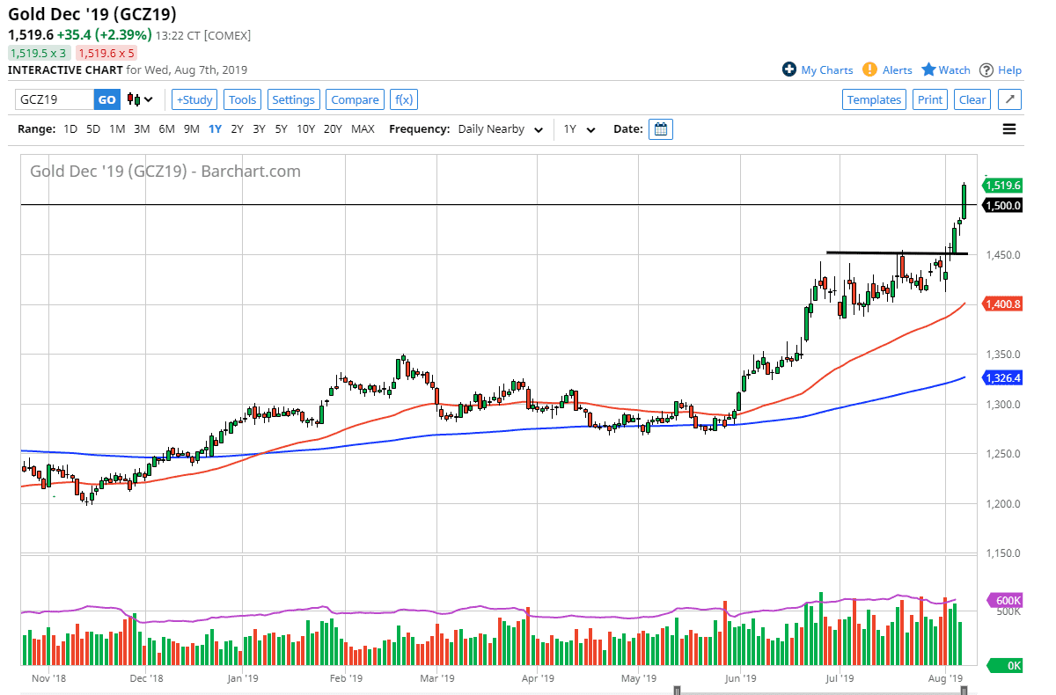
Task: Open the 1Y period dropdown
Action: tap(579, 129)
